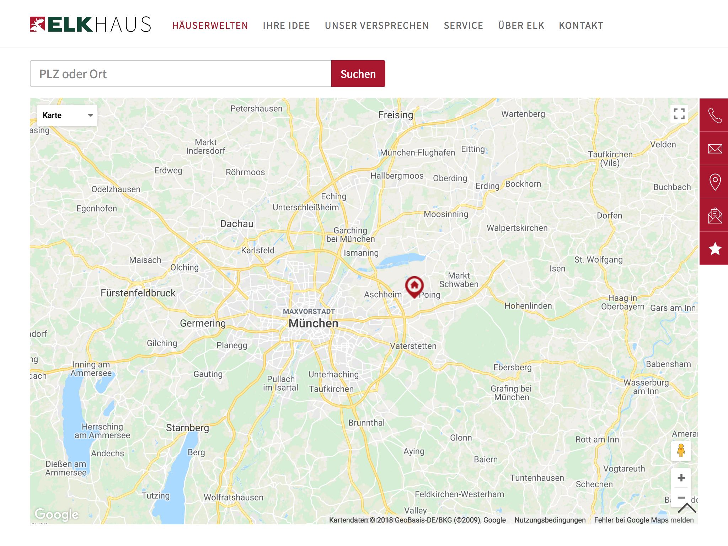The image size is (728, 546).
Task: Open the Häuserwelten menu
Action: pos(210,26)
